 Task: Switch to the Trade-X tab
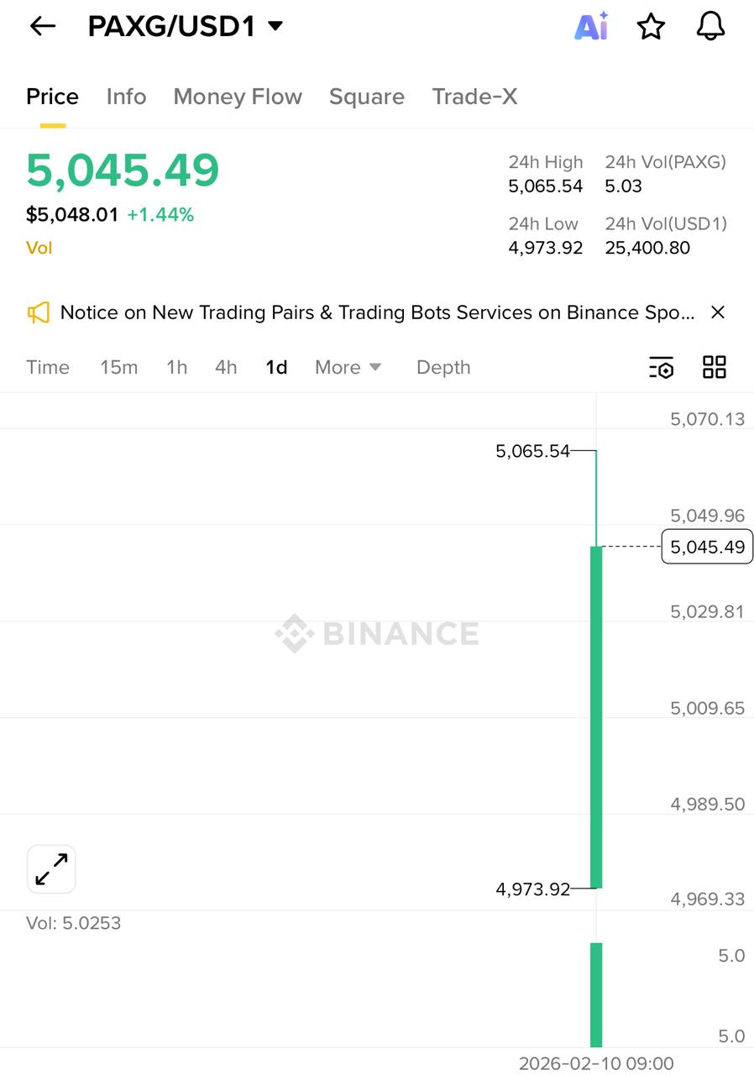point(474,97)
